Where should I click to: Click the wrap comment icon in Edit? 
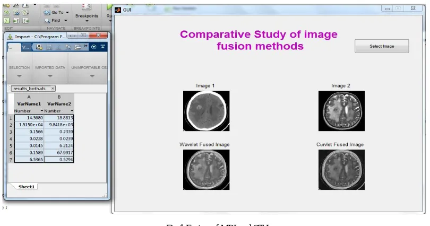click(x=25, y=13)
